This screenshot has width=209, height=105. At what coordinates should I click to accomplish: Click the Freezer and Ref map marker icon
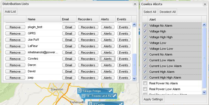coord(83,96)
